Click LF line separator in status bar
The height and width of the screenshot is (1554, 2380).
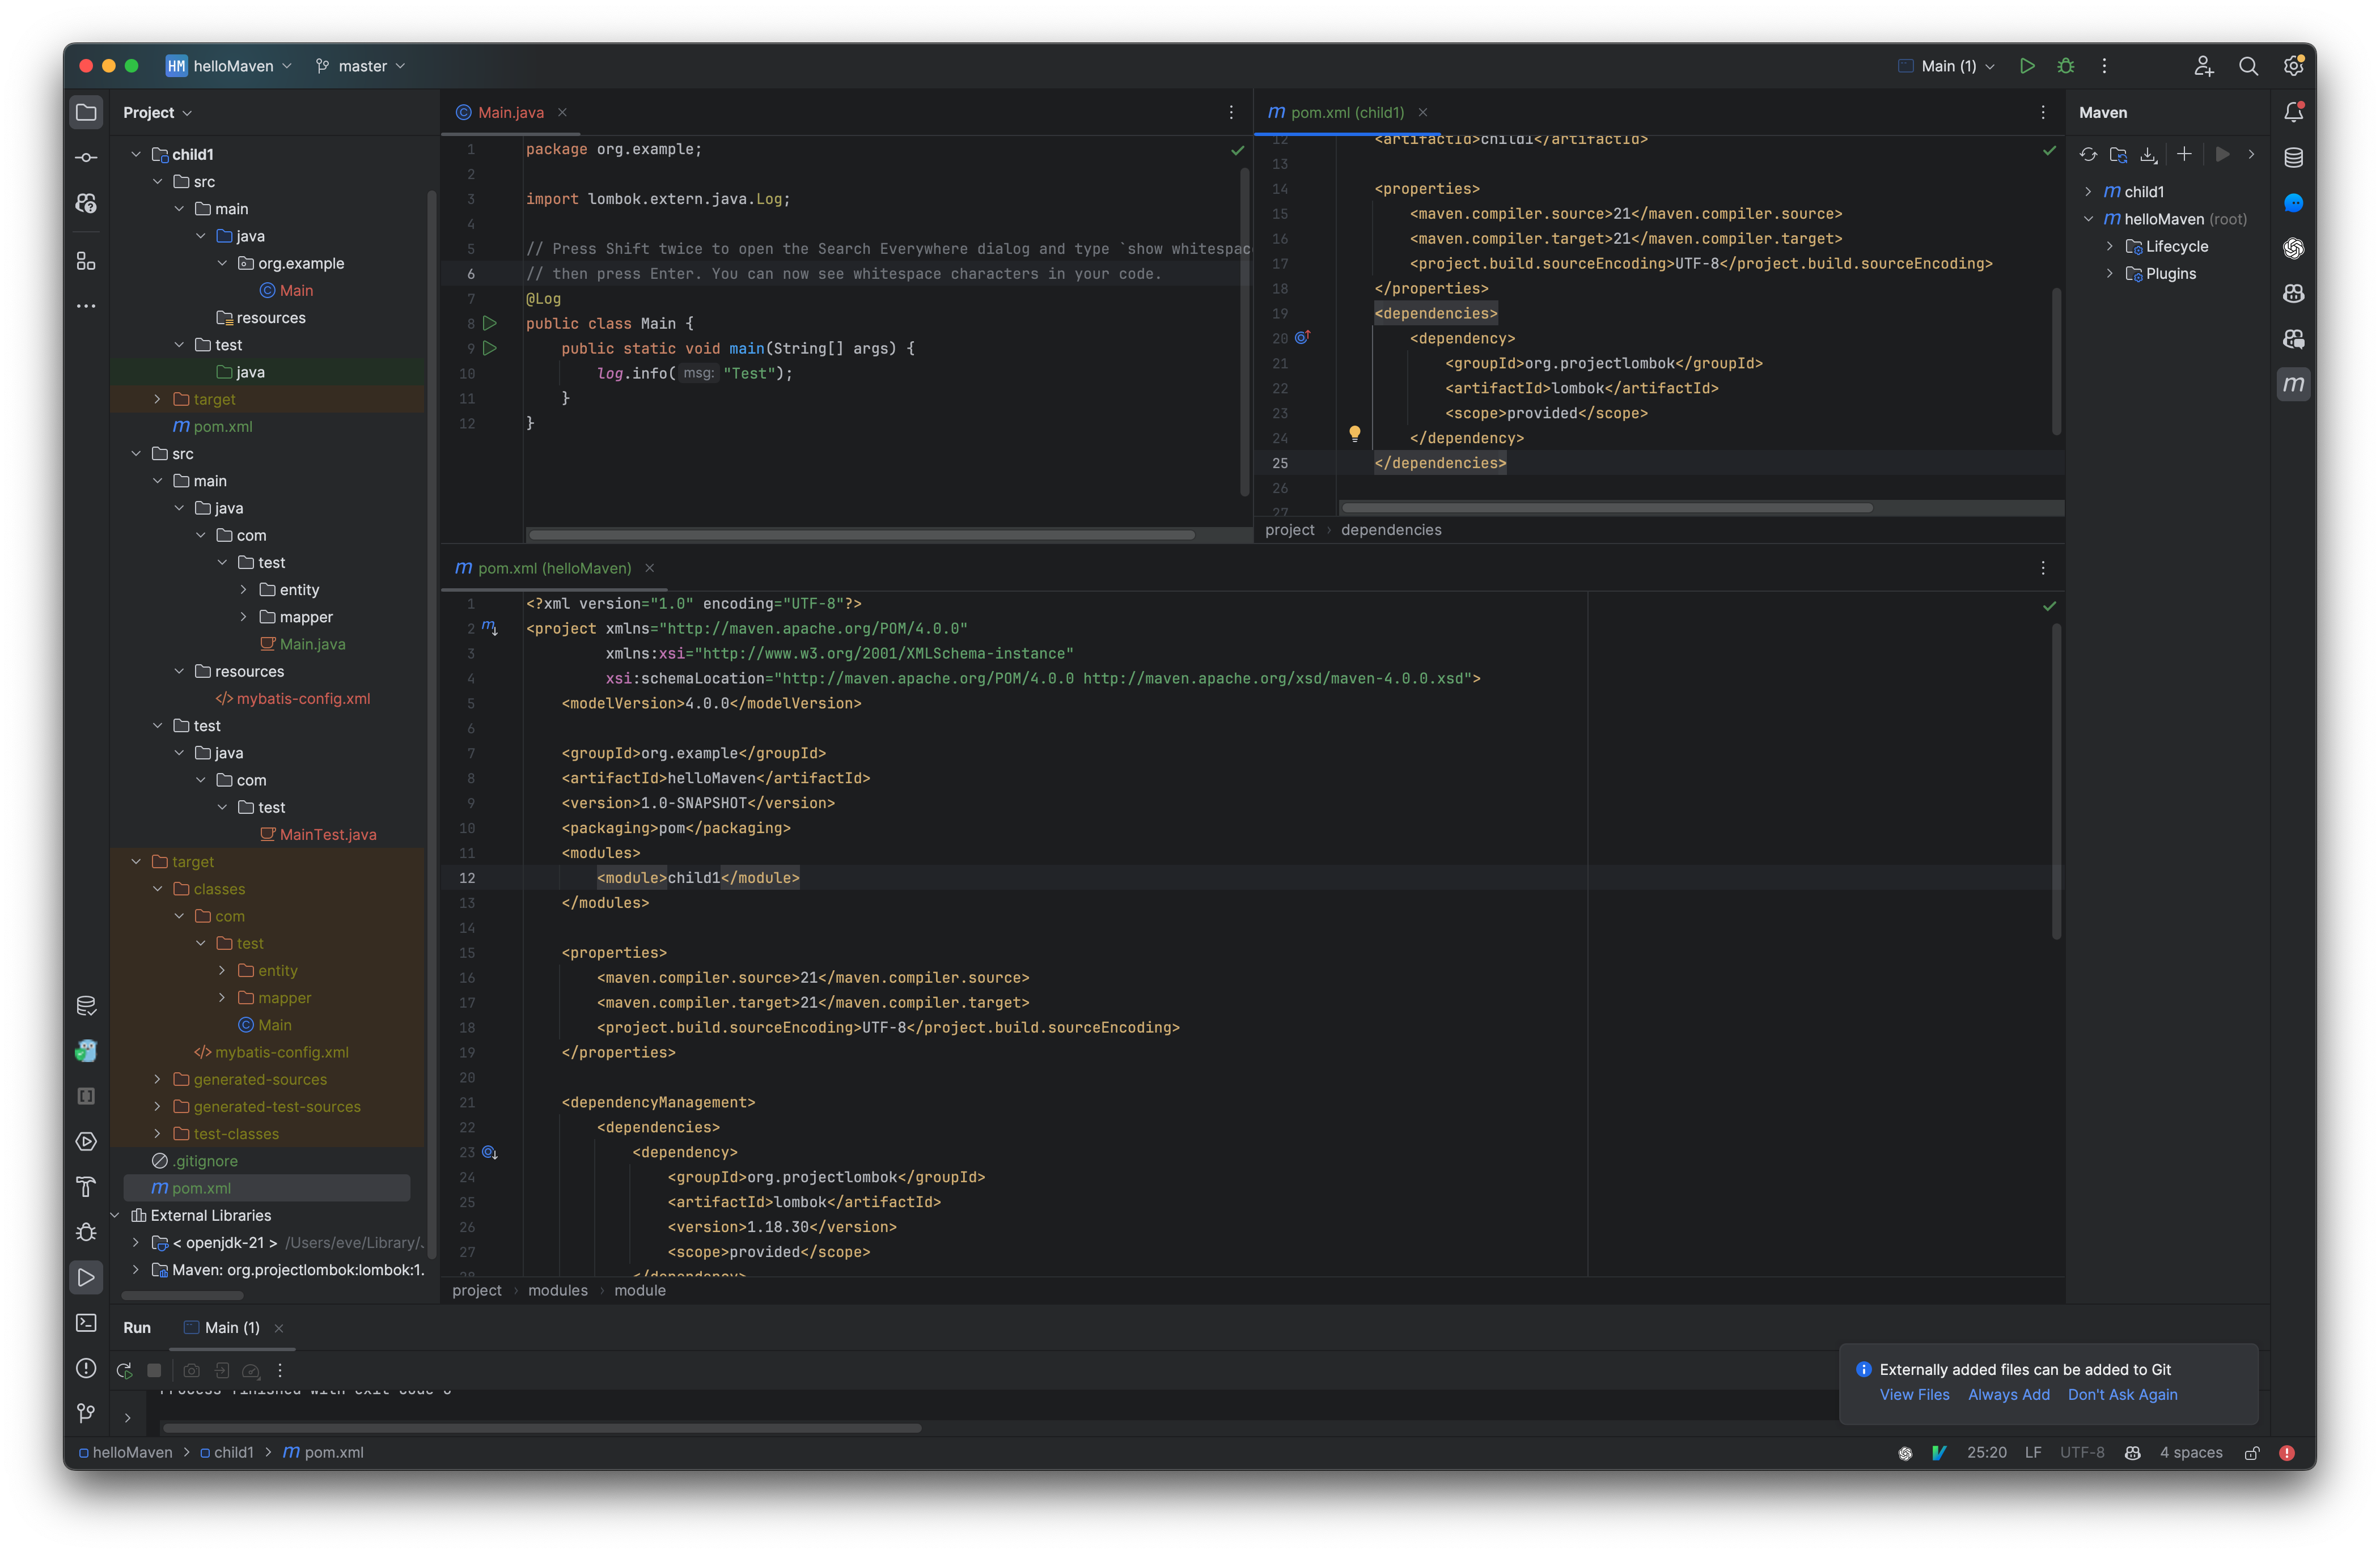[2033, 1453]
